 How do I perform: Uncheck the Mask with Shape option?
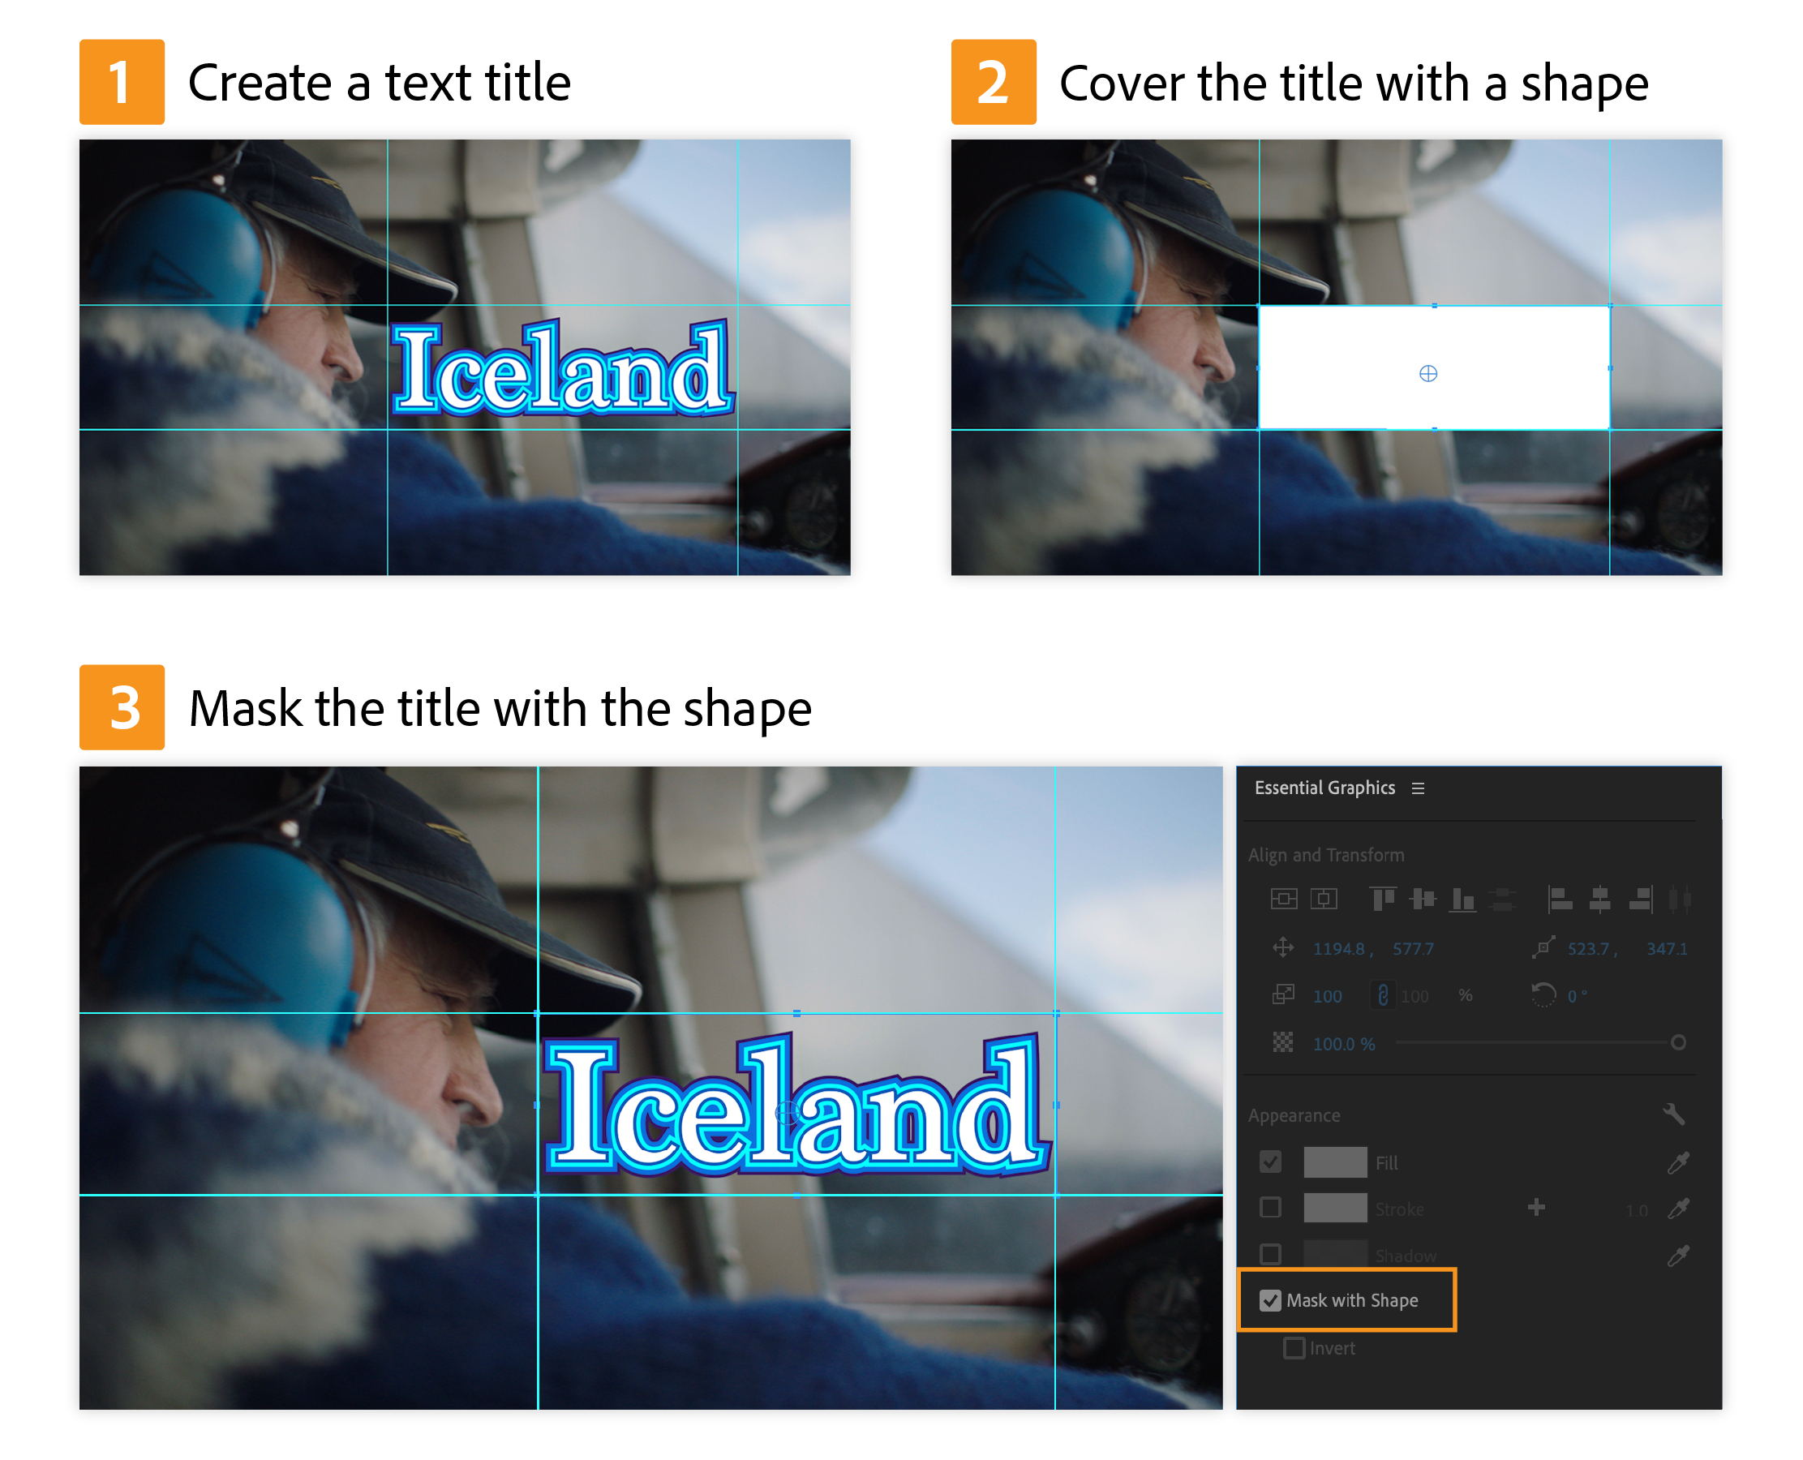click(1271, 1302)
